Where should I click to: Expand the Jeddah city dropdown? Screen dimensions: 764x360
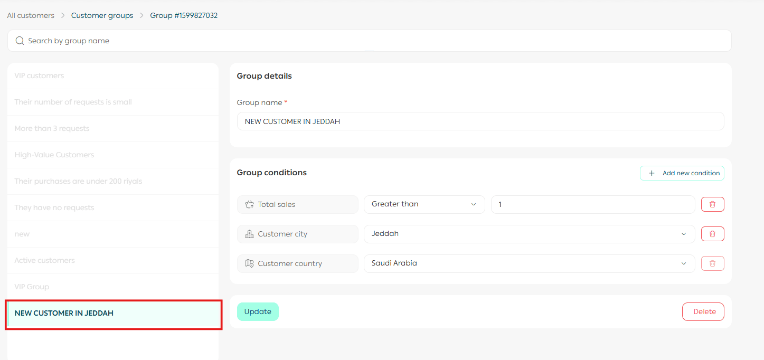[529, 234]
